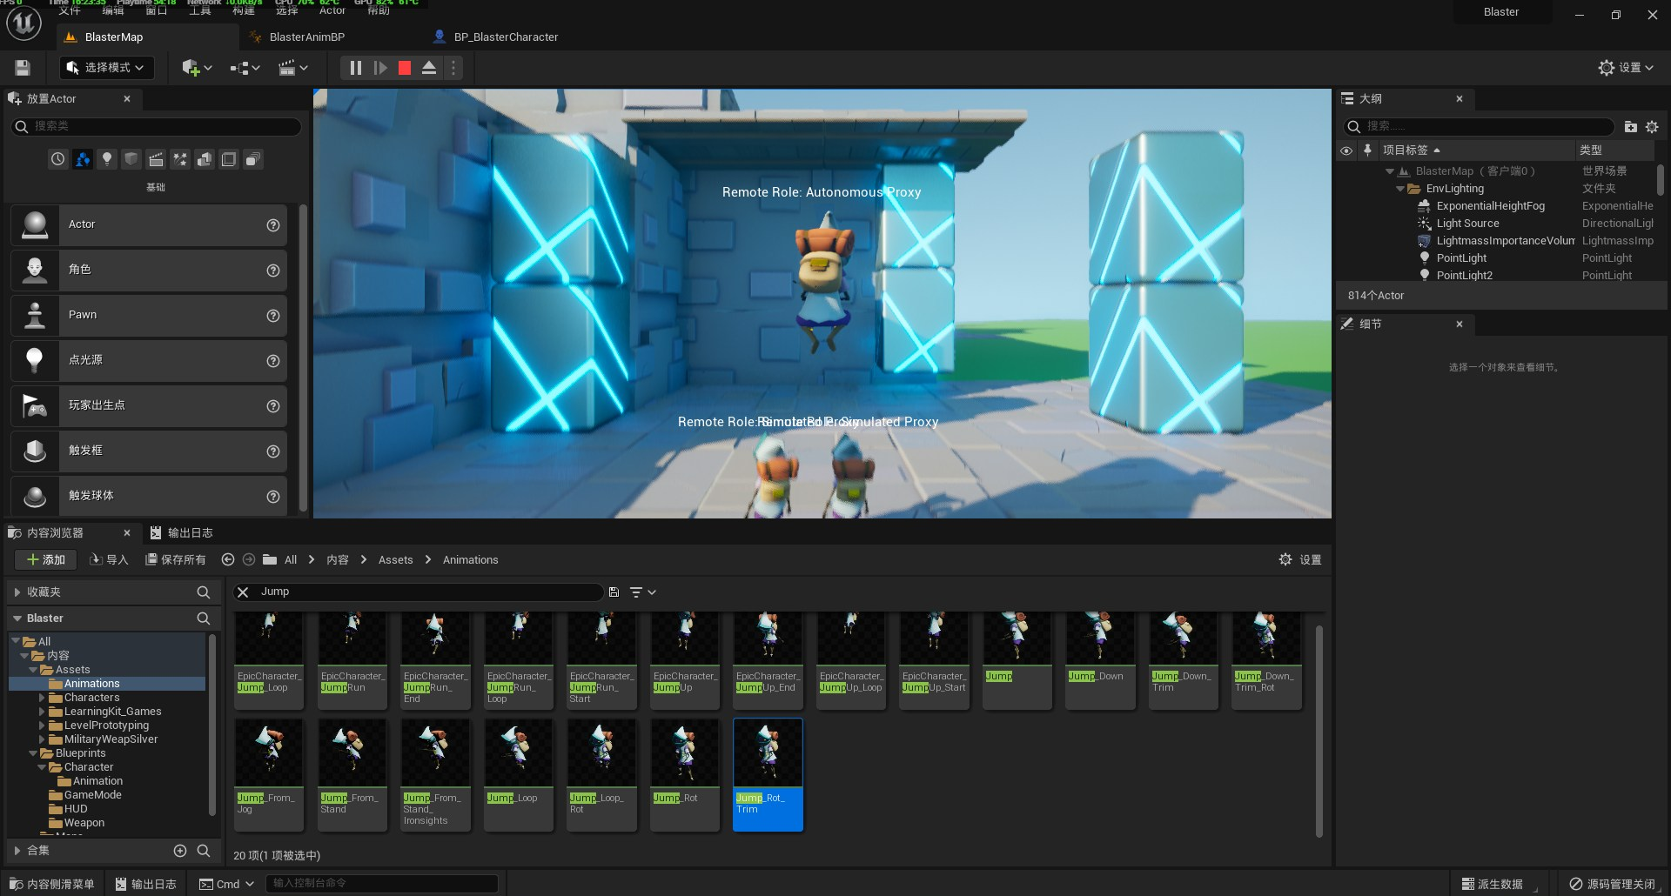Click the 添加 button in content browser

point(45,560)
